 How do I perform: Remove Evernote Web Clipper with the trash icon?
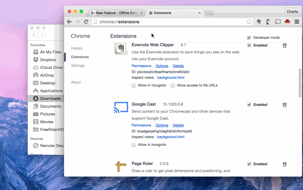click(285, 45)
